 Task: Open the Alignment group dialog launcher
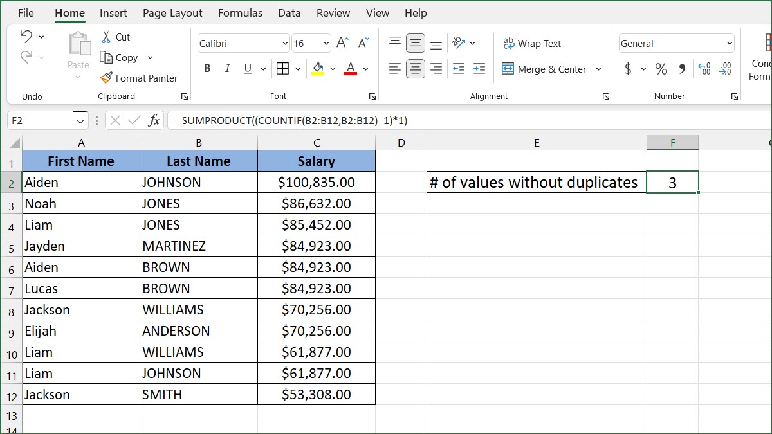(605, 96)
